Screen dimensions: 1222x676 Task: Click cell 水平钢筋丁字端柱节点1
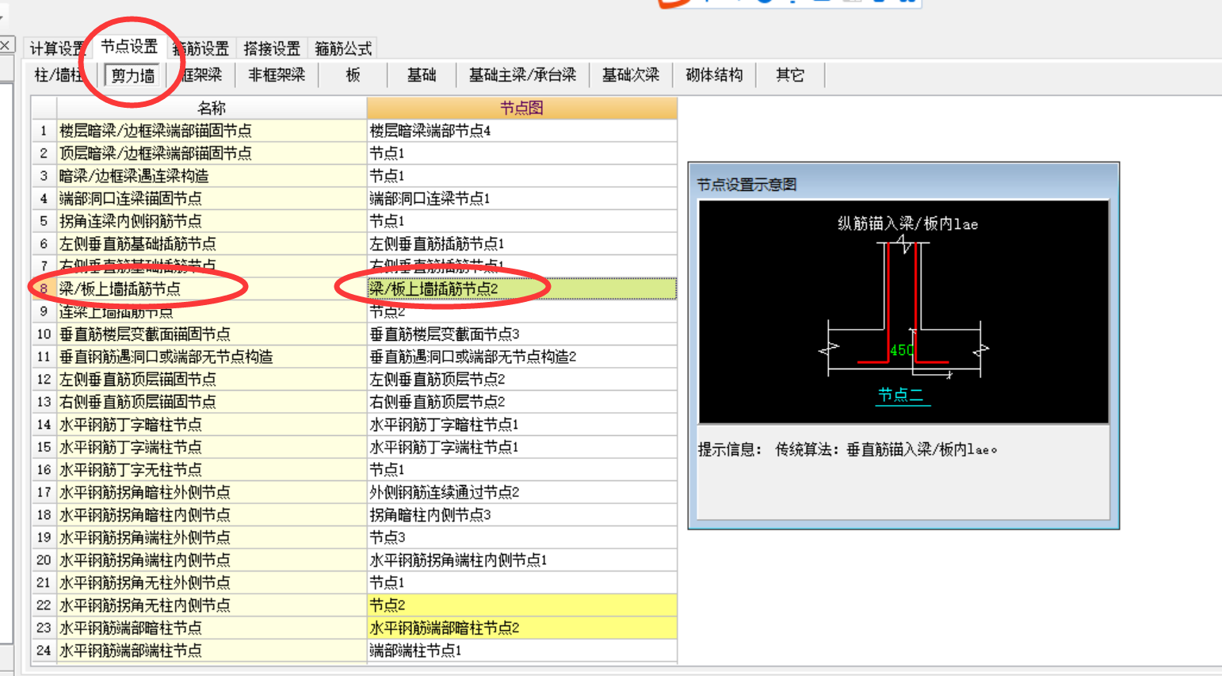point(521,447)
